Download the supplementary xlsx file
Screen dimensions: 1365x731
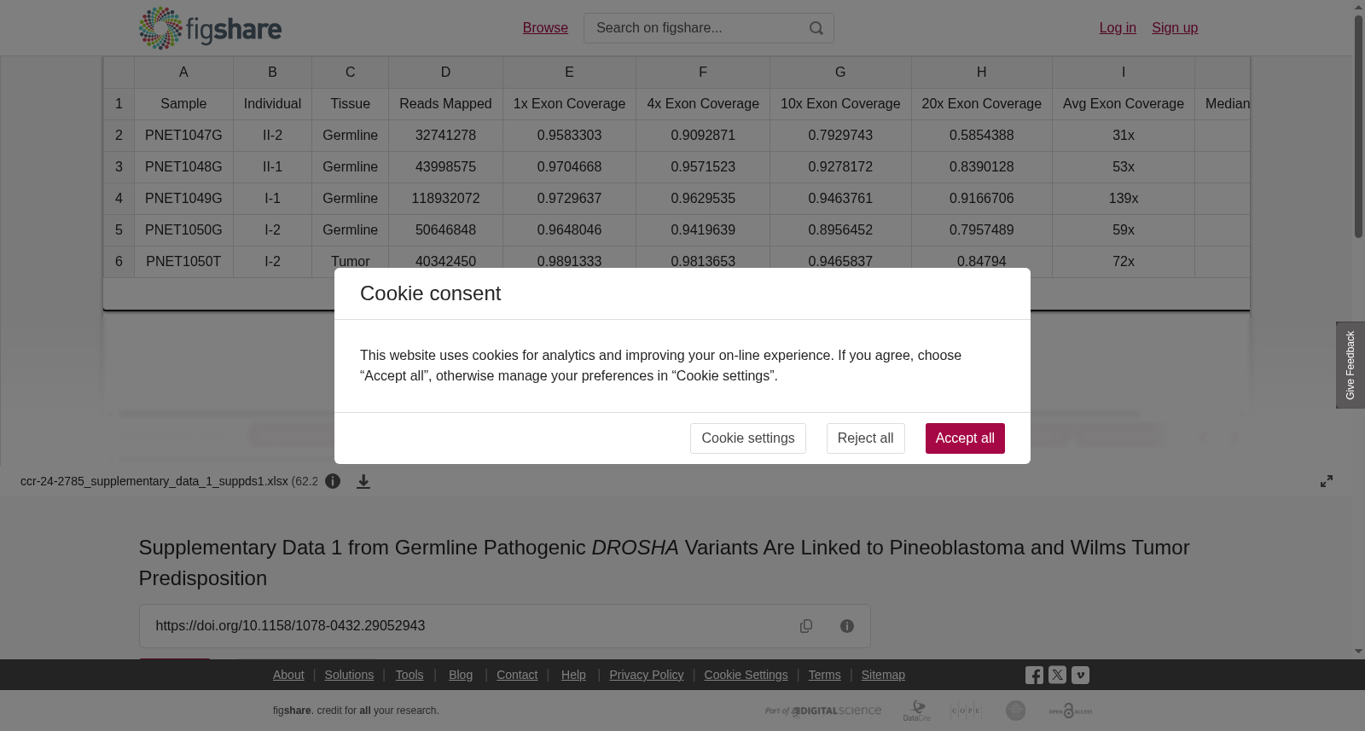coord(363,481)
